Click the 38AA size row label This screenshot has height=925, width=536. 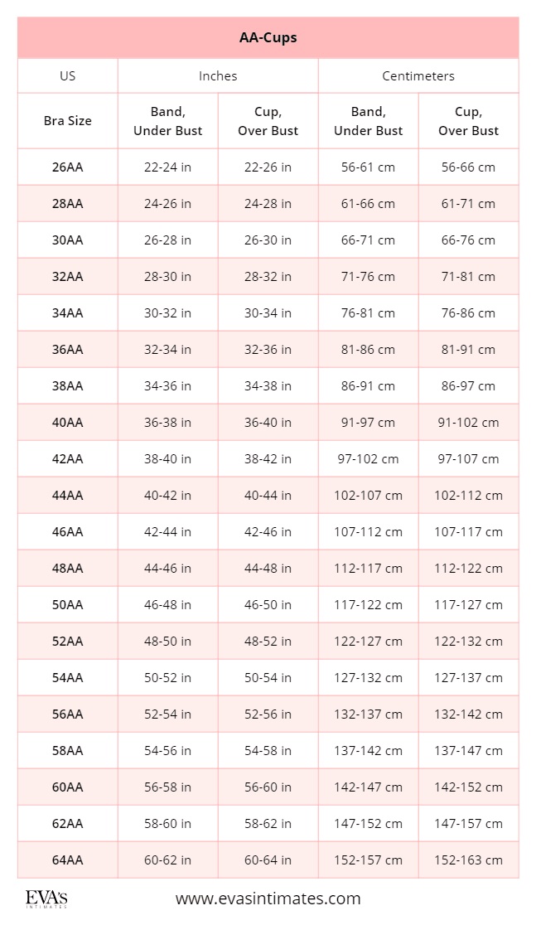(68, 385)
